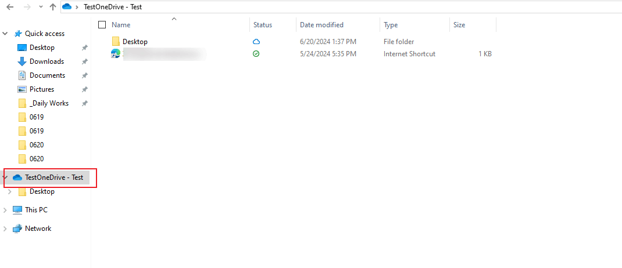Screen dimensions: 622x268
Task: Click the pin icon next to Documents
Action: click(84, 75)
